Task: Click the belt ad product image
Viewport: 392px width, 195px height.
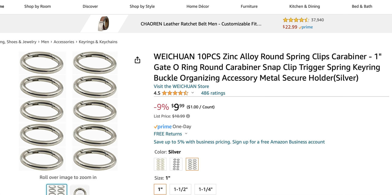Action: [x=104, y=24]
